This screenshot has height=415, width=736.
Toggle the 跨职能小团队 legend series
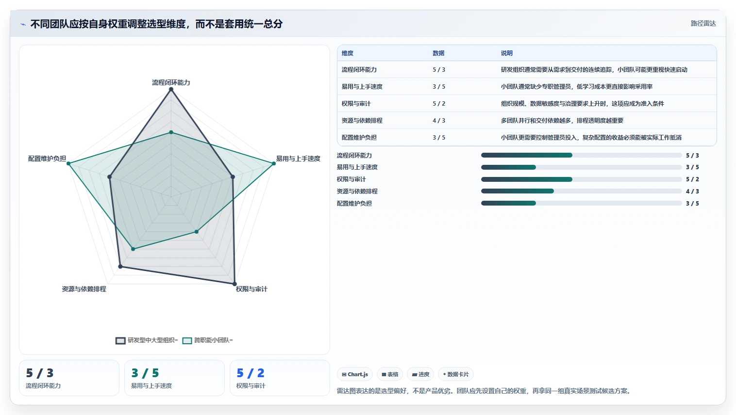tap(208, 340)
